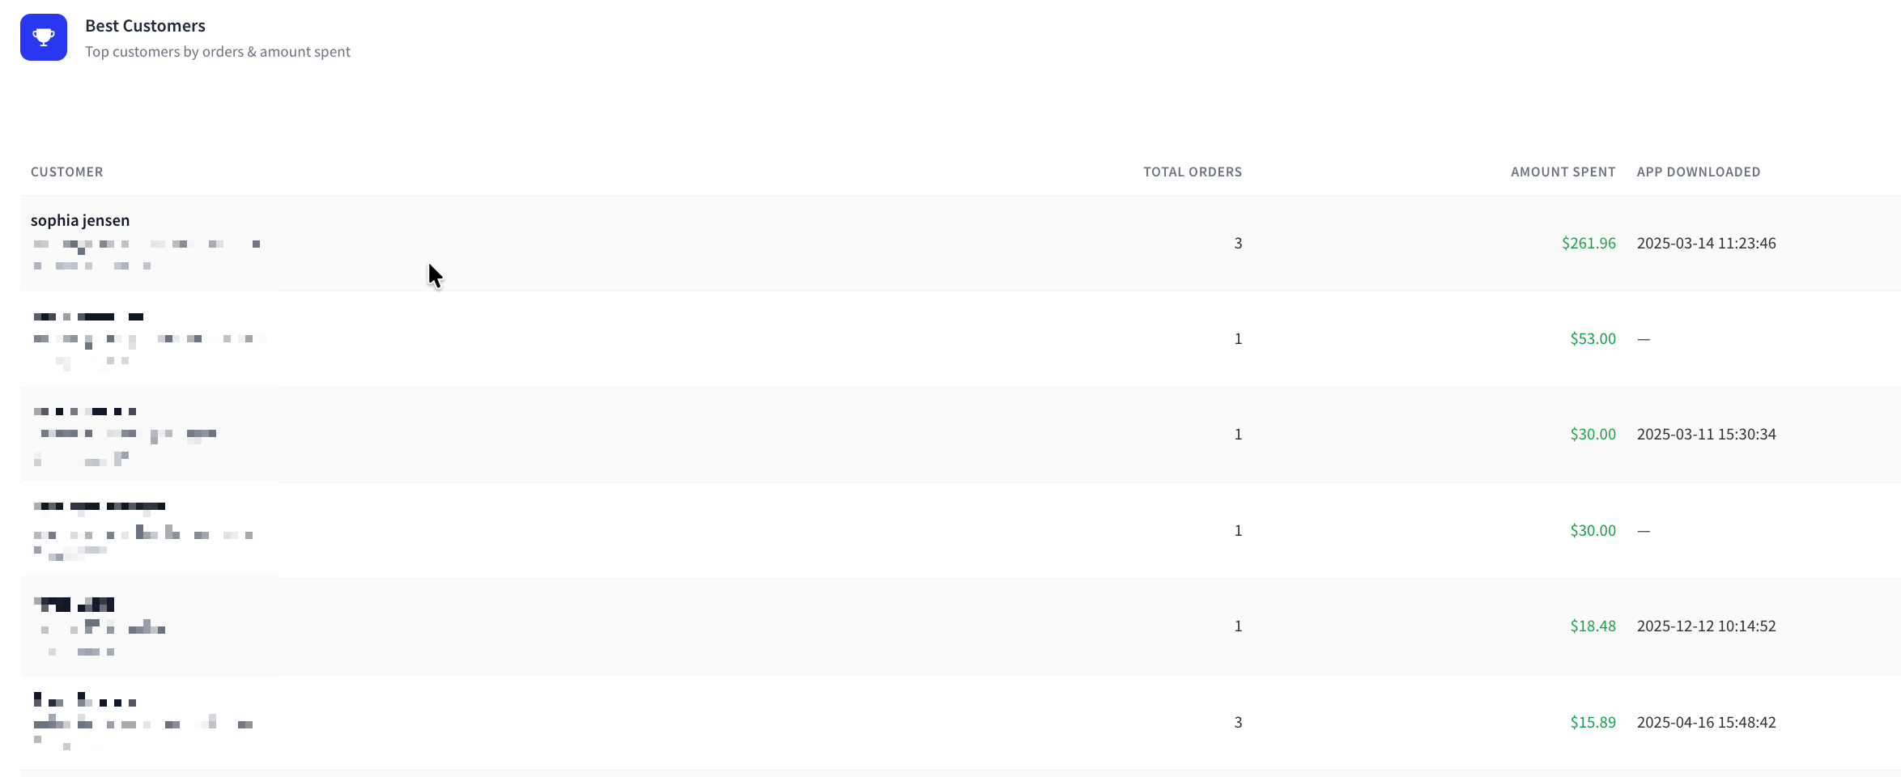Sort by the TOTAL ORDERS column header
1901x777 pixels.
[1193, 172]
